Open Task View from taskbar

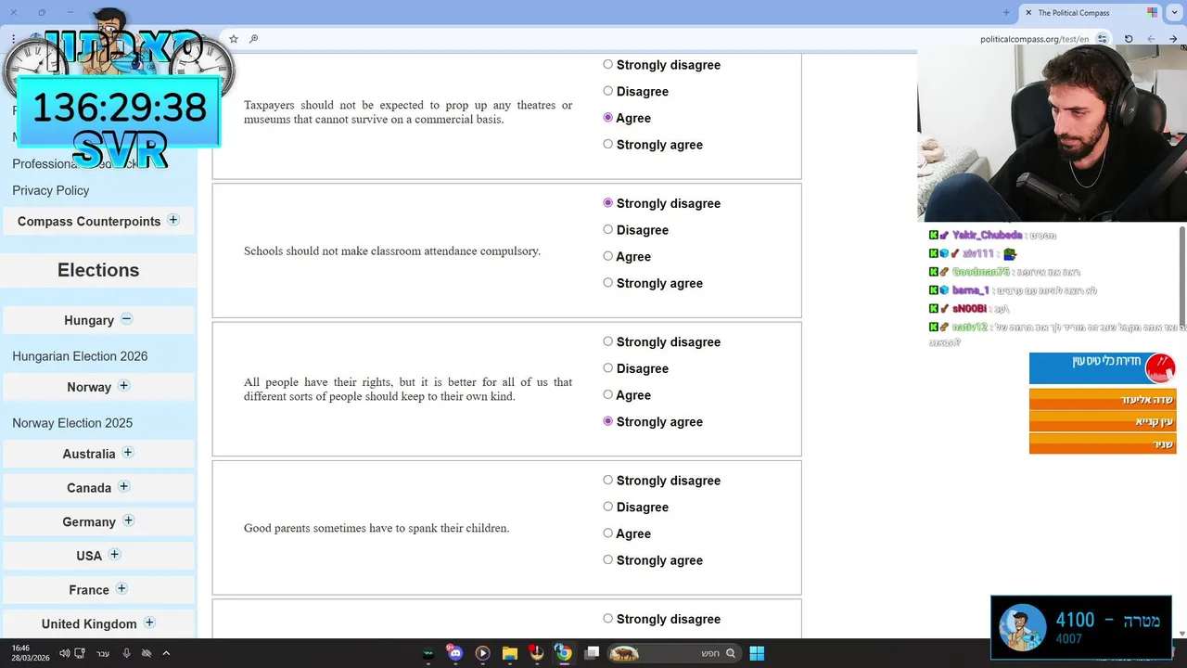(x=592, y=653)
